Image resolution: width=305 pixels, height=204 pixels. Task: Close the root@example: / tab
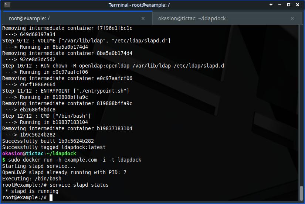coord(143,18)
